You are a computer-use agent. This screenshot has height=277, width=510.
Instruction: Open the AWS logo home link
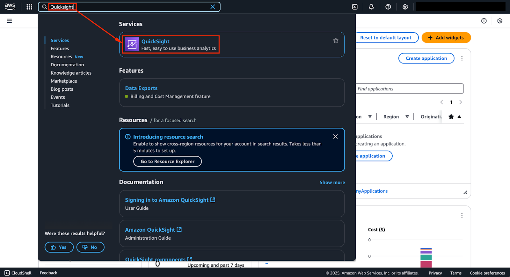10,7
